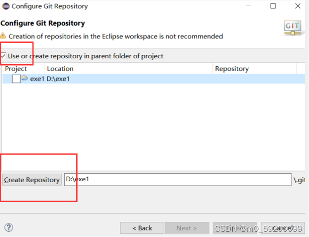
Task: Select the exe1 project name
Action: tap(37, 79)
